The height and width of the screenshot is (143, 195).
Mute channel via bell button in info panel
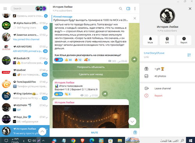pos(150,40)
